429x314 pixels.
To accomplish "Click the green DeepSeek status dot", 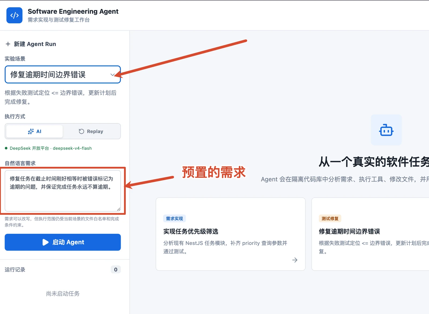I will (6, 148).
